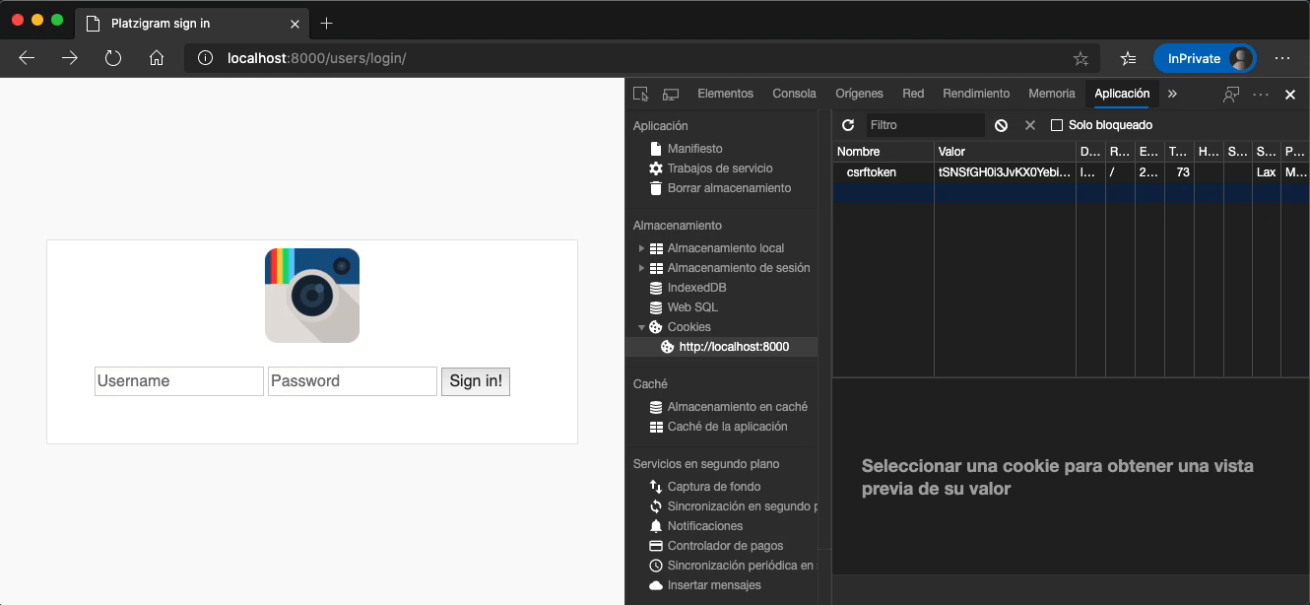Open Notificaciones service

[x=705, y=526]
